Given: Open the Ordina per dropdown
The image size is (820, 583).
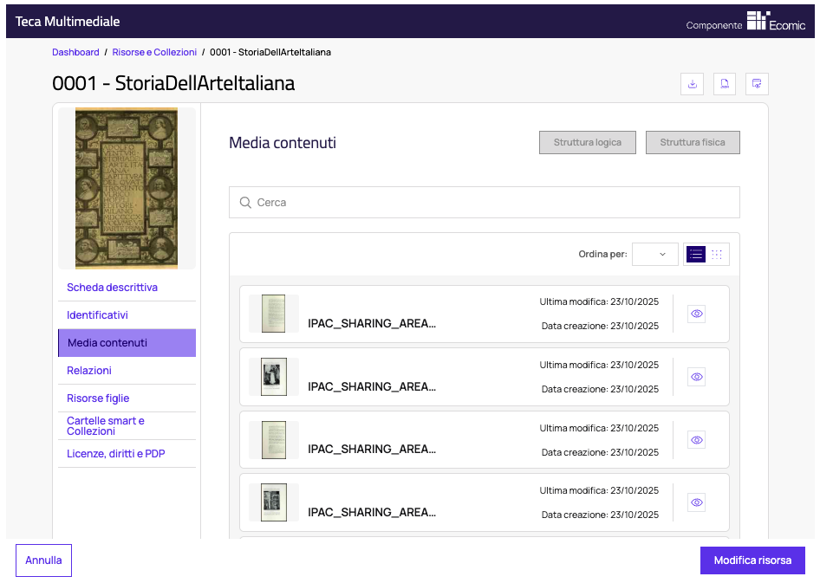Looking at the screenshot, I should (654, 254).
